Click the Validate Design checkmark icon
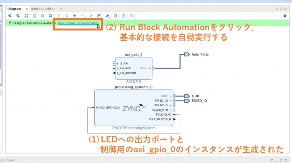The width and height of the screenshot is (292, 163). click(99, 16)
